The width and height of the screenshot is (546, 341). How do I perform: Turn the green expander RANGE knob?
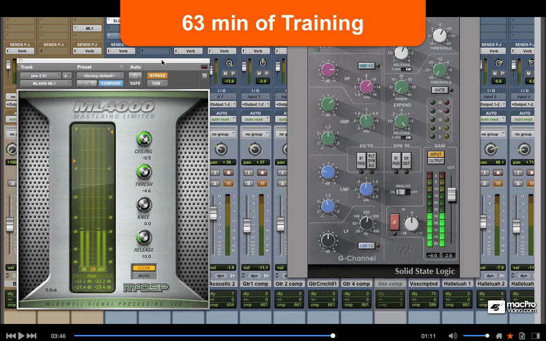(x=401, y=87)
